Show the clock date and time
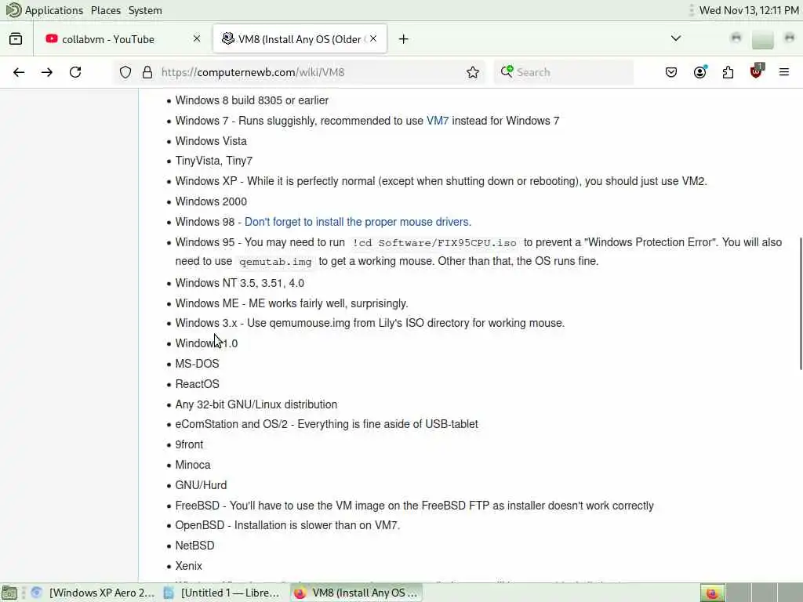 coord(749,10)
